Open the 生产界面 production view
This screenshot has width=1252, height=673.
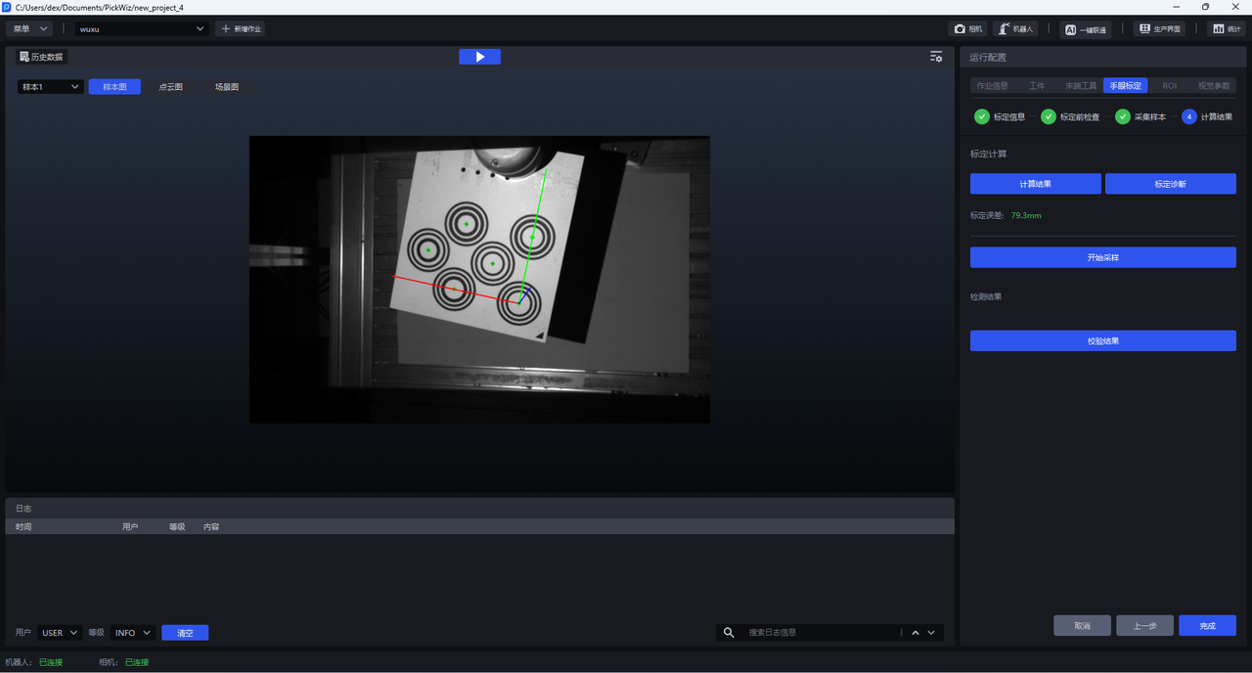click(x=1159, y=29)
